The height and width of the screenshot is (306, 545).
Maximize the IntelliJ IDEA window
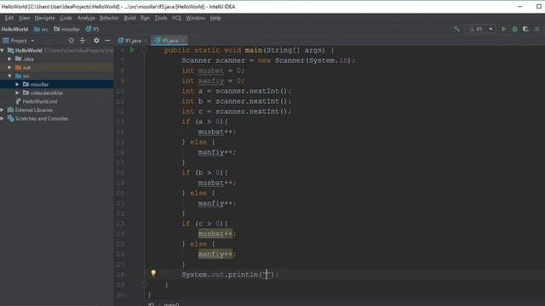click(x=539, y=7)
